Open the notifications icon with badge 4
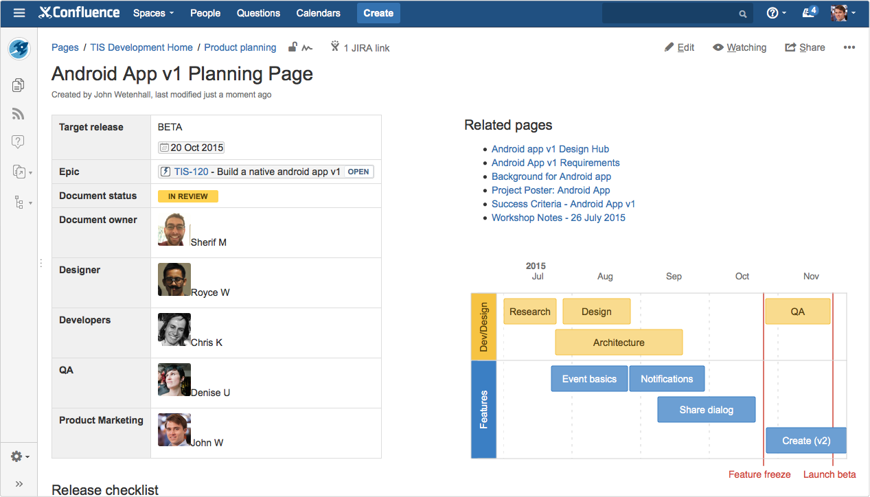This screenshot has width=870, height=497. [810, 13]
